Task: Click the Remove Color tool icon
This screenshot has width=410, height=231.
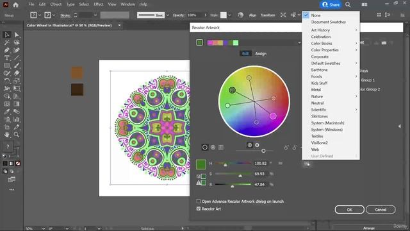Action: [x=295, y=148]
